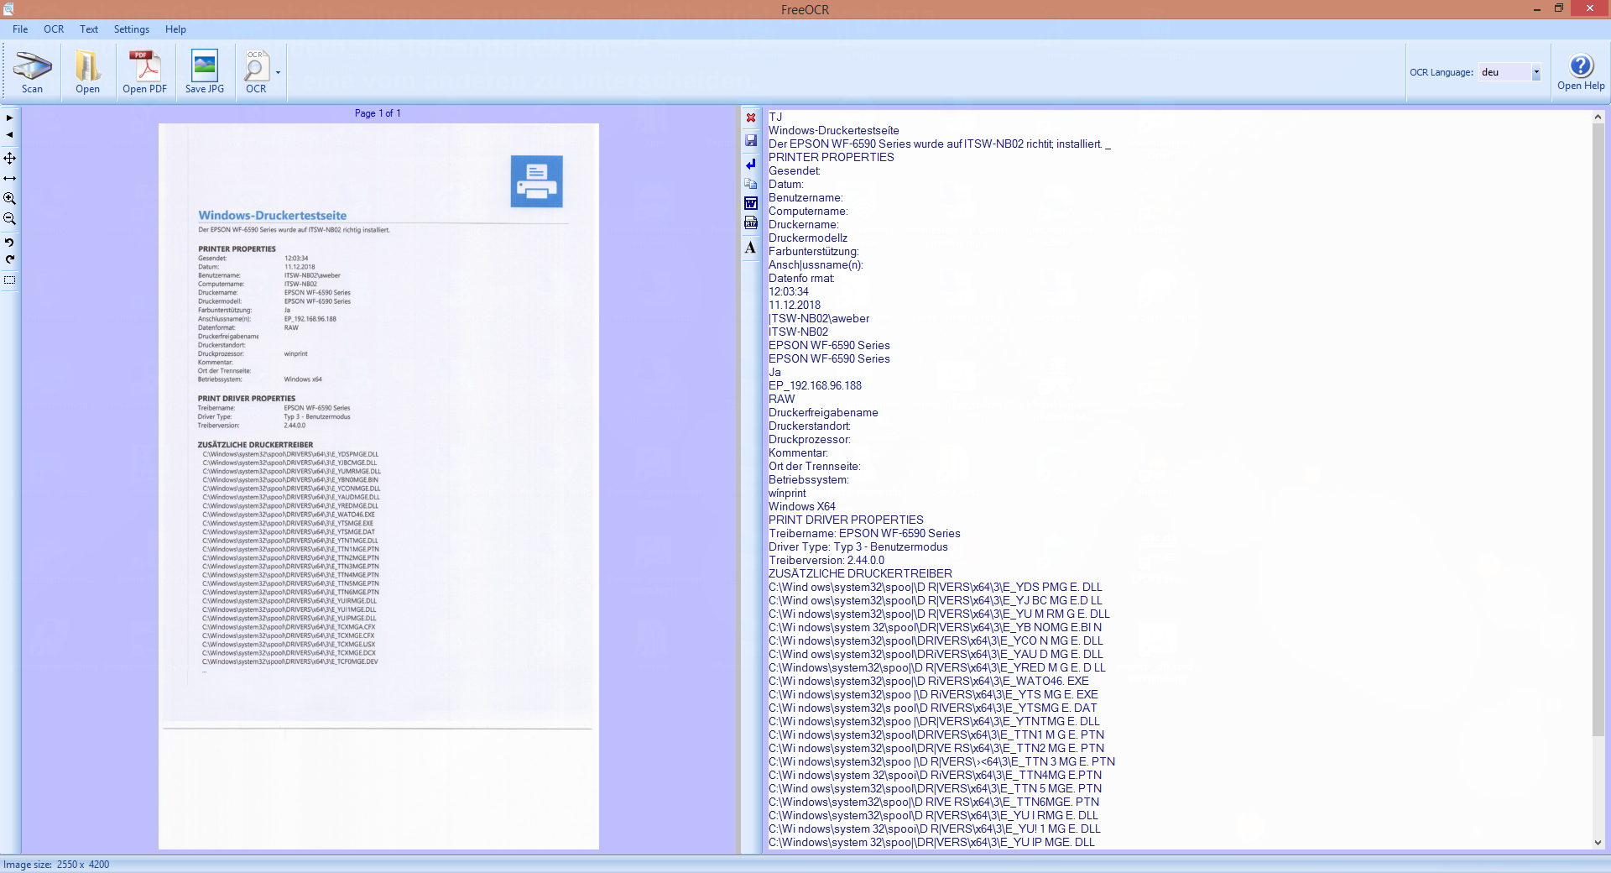Viewport: 1611px width, 873px height.
Task: Open the Settings menu
Action: point(131,29)
